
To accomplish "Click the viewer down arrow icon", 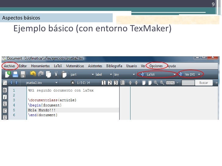I will tap(136, 83).
